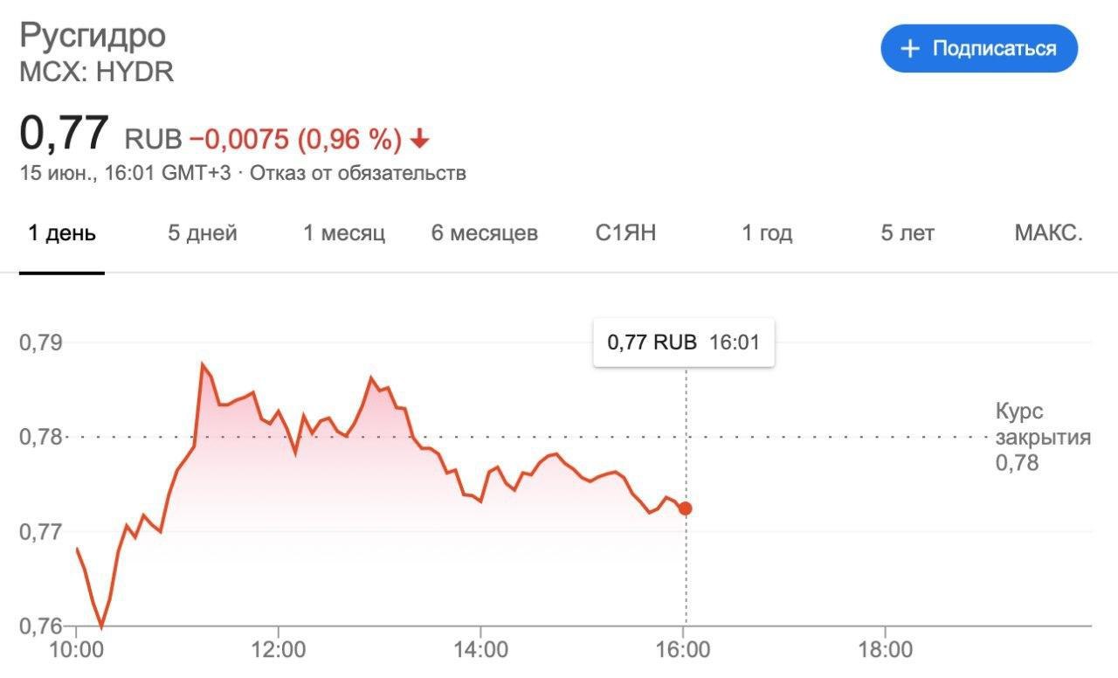The width and height of the screenshot is (1118, 678).
Task: Click the Курс закрытия 0,78 label
Action: (1043, 438)
